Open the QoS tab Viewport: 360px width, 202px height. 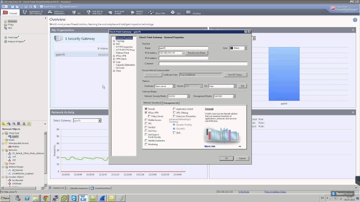coord(176,13)
